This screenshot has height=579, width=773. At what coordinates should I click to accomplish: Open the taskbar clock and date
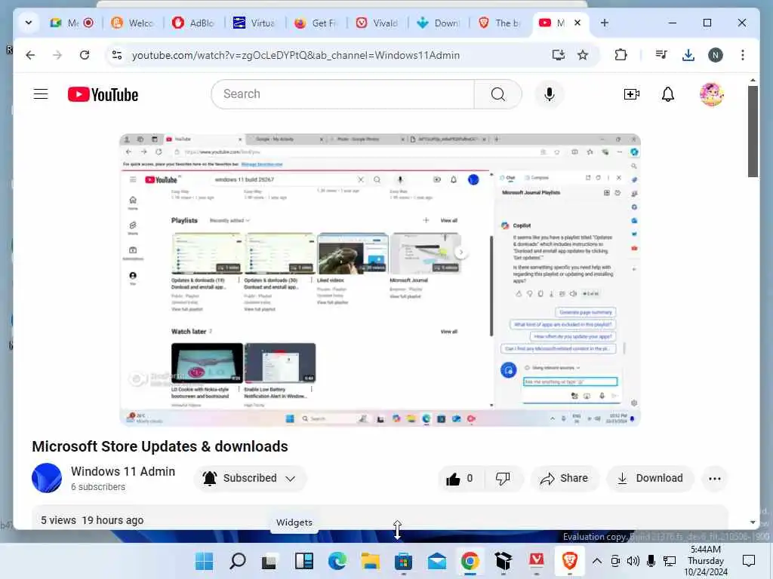click(x=706, y=561)
